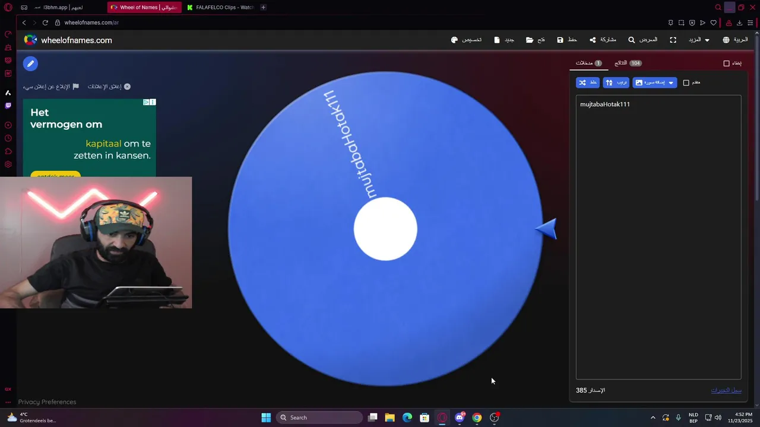This screenshot has height=427, width=760.
Task: Sort the entries with ترتيب button
Action: [x=616, y=82]
